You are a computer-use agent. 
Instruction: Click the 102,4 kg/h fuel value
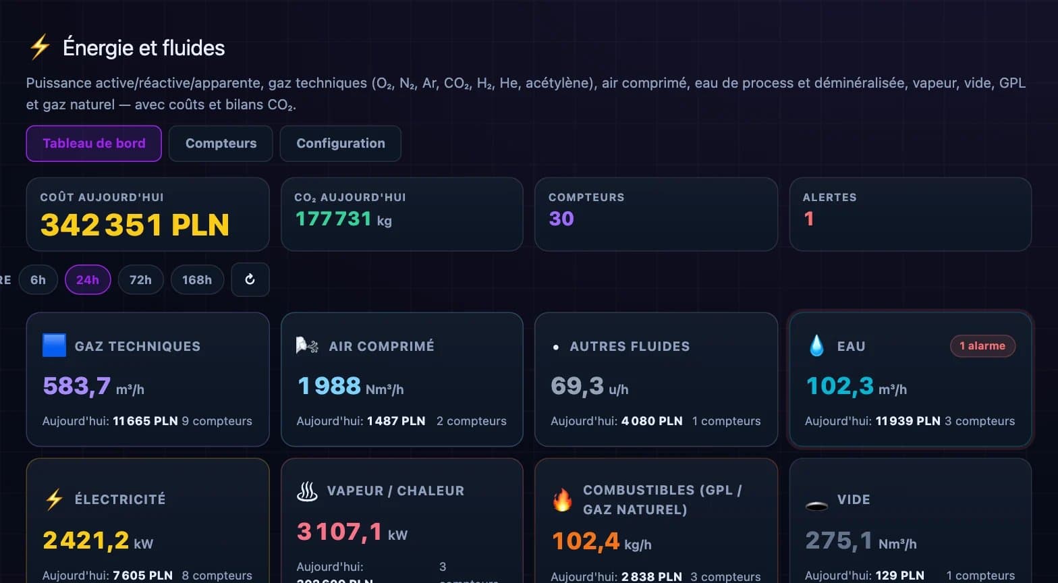coord(601,540)
